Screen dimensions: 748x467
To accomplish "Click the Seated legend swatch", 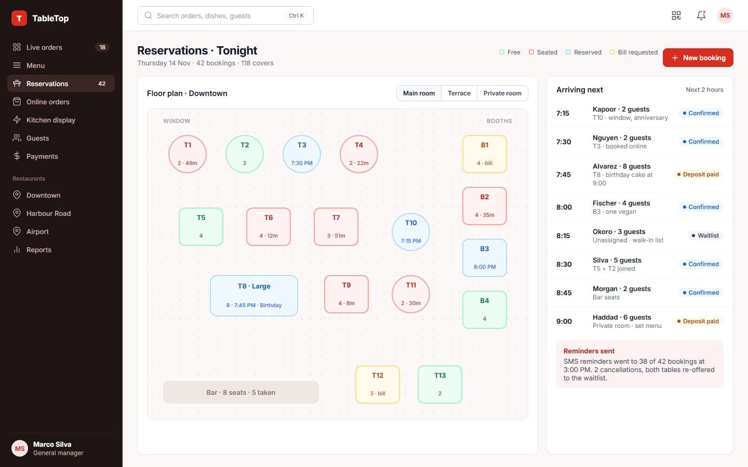I will (531, 52).
